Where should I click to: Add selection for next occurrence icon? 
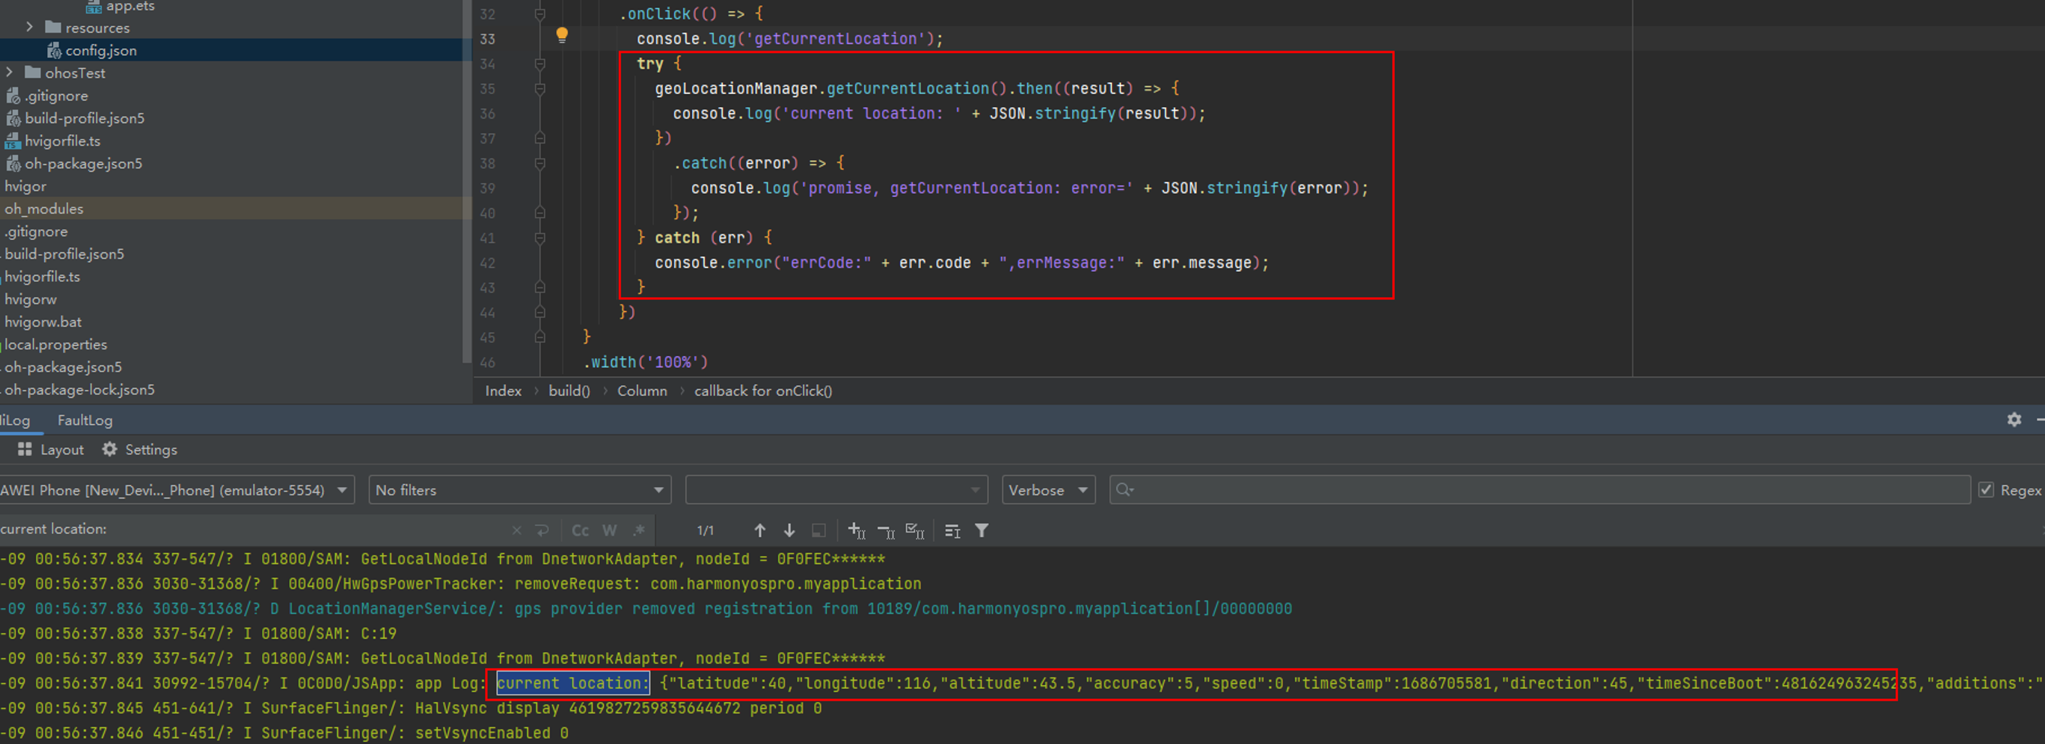click(856, 530)
